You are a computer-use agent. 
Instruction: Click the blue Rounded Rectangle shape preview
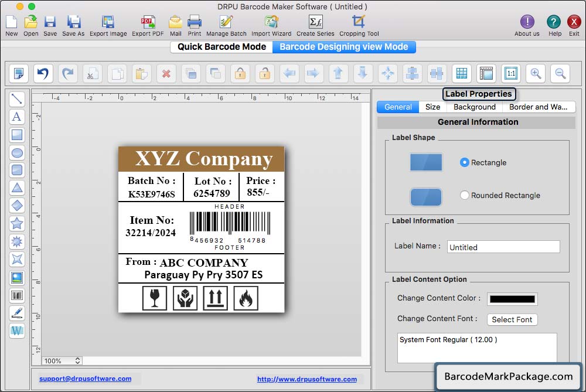(426, 197)
